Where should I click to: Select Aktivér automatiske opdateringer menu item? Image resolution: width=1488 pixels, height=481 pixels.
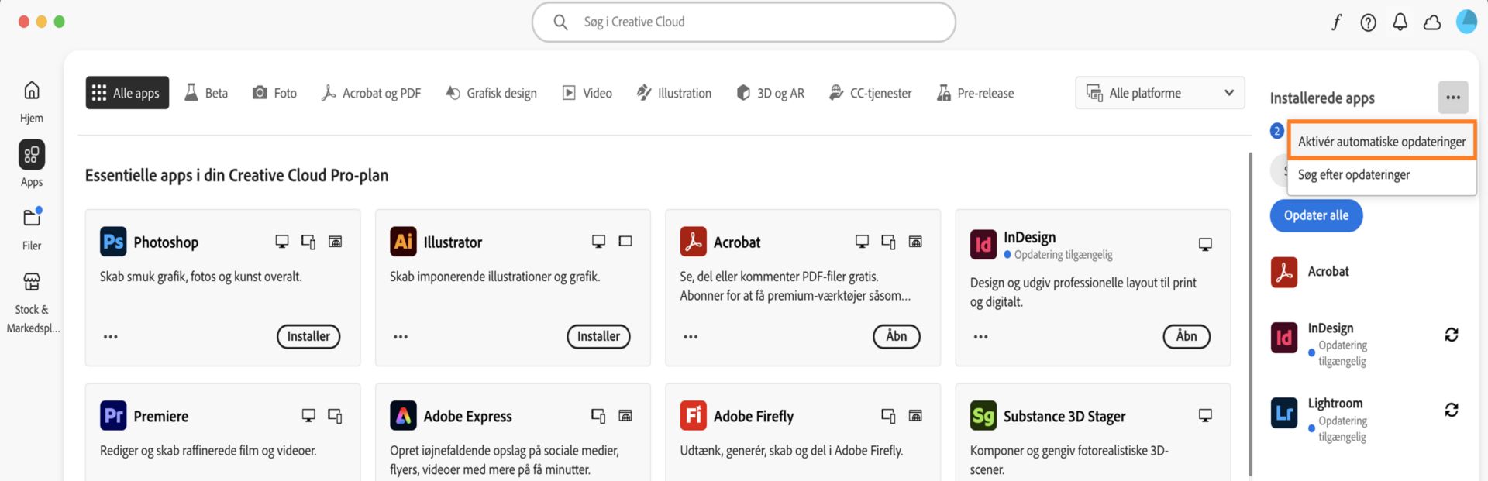point(1382,141)
